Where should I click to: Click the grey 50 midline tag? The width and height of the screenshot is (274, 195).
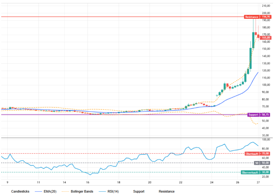click(x=256, y=163)
